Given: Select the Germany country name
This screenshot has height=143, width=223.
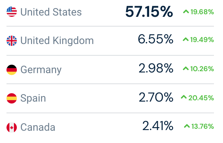Looking at the screenshot, I should coord(41,70).
